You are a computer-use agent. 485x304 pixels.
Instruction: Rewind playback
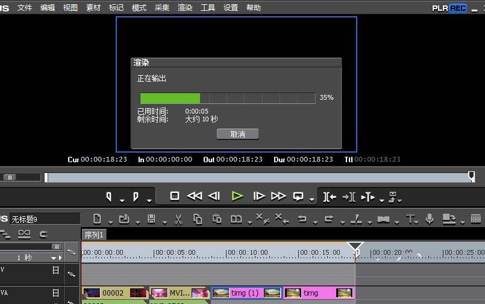click(195, 196)
